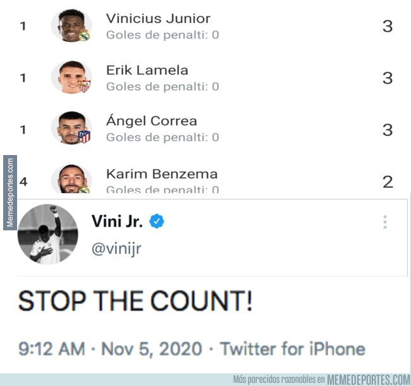Open the @vinijr handle link
The image size is (411, 386).
116,249
